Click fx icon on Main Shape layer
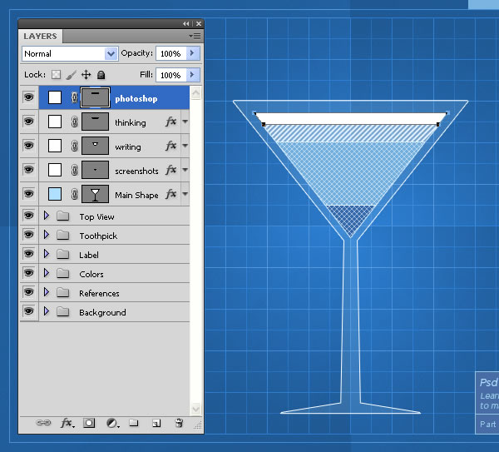Screen dimensions: 499x452 coord(170,194)
